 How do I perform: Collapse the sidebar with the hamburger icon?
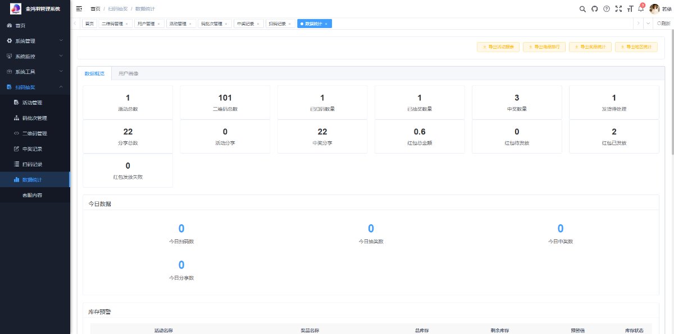pyautogui.click(x=79, y=9)
